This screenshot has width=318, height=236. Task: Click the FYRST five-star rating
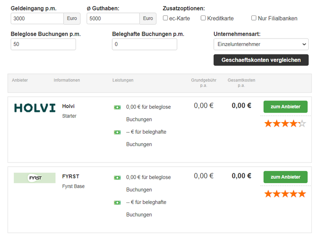click(285, 194)
